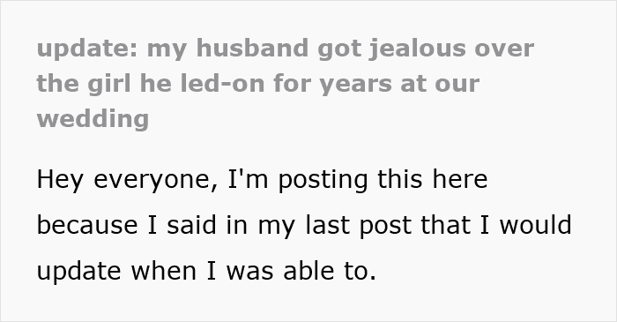Click the word "said" in the body text
617x322 pixels.
pos(191,225)
